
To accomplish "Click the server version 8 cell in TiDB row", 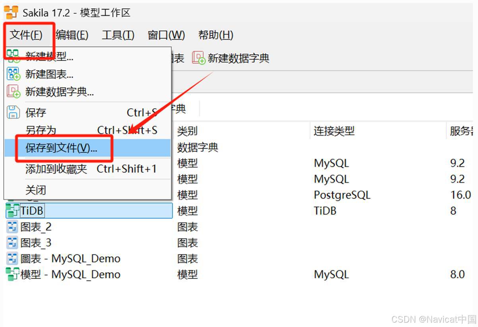I will (453, 211).
